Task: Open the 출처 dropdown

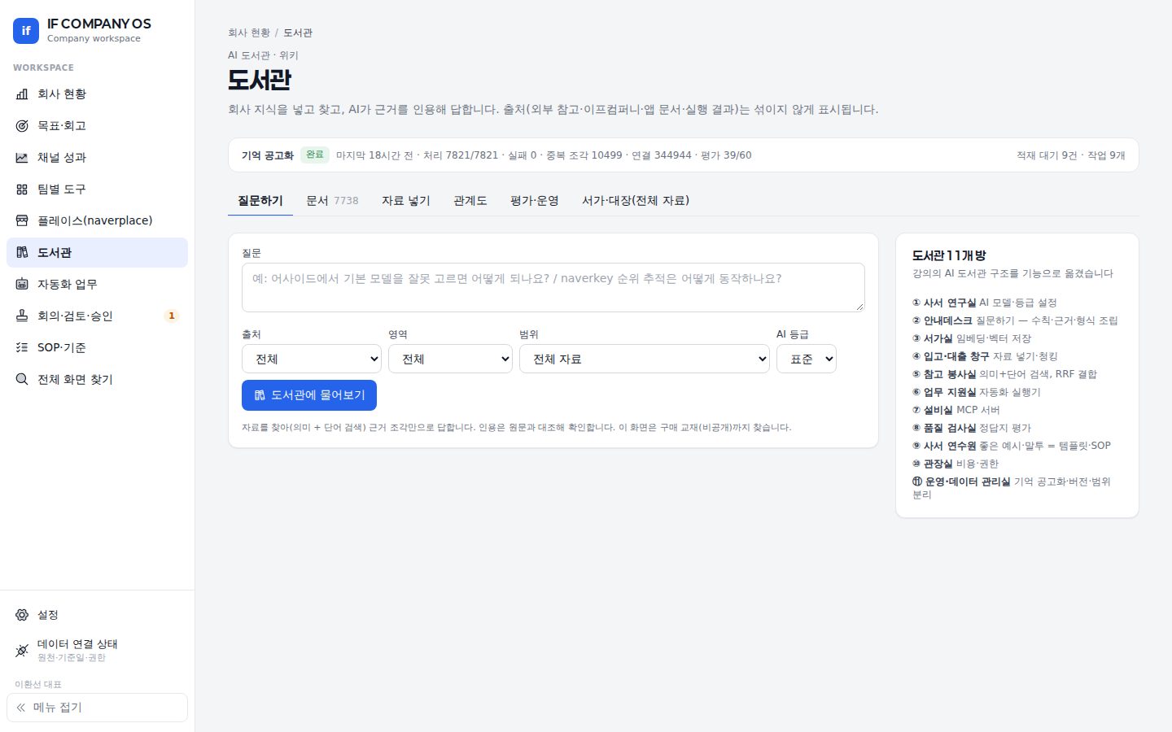Action: (x=312, y=359)
